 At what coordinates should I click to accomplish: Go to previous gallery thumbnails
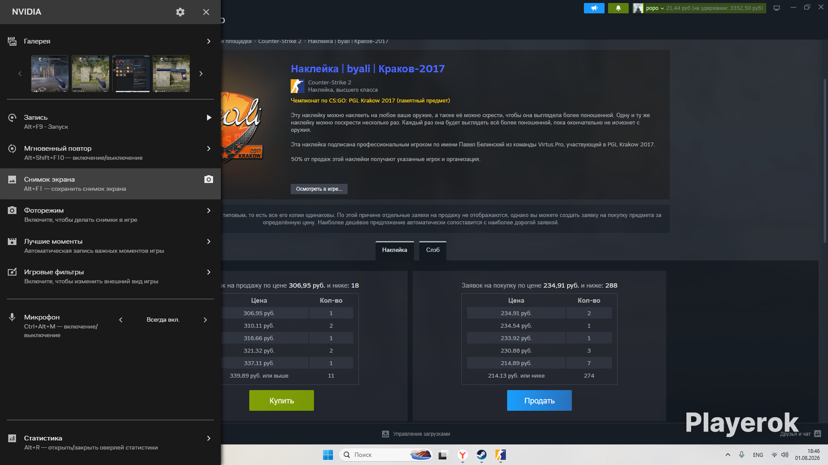(x=20, y=73)
